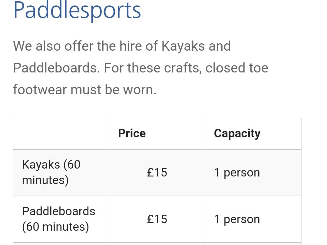327x245 pixels.
Task: Click the word "these" in the paragraph
Action: click(x=144, y=68)
